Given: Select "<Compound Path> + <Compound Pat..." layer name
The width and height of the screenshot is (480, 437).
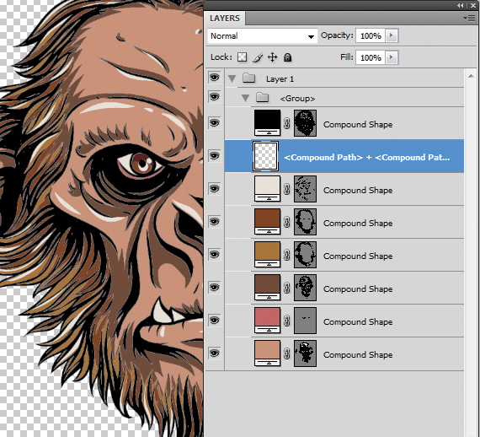Looking at the screenshot, I should (x=366, y=157).
